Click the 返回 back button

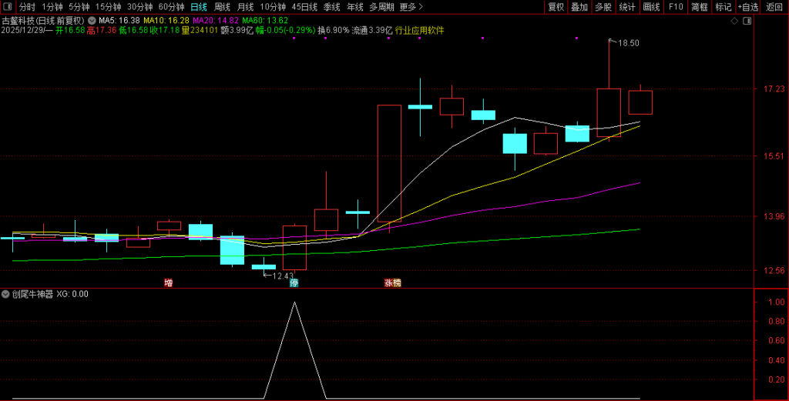coord(774,7)
